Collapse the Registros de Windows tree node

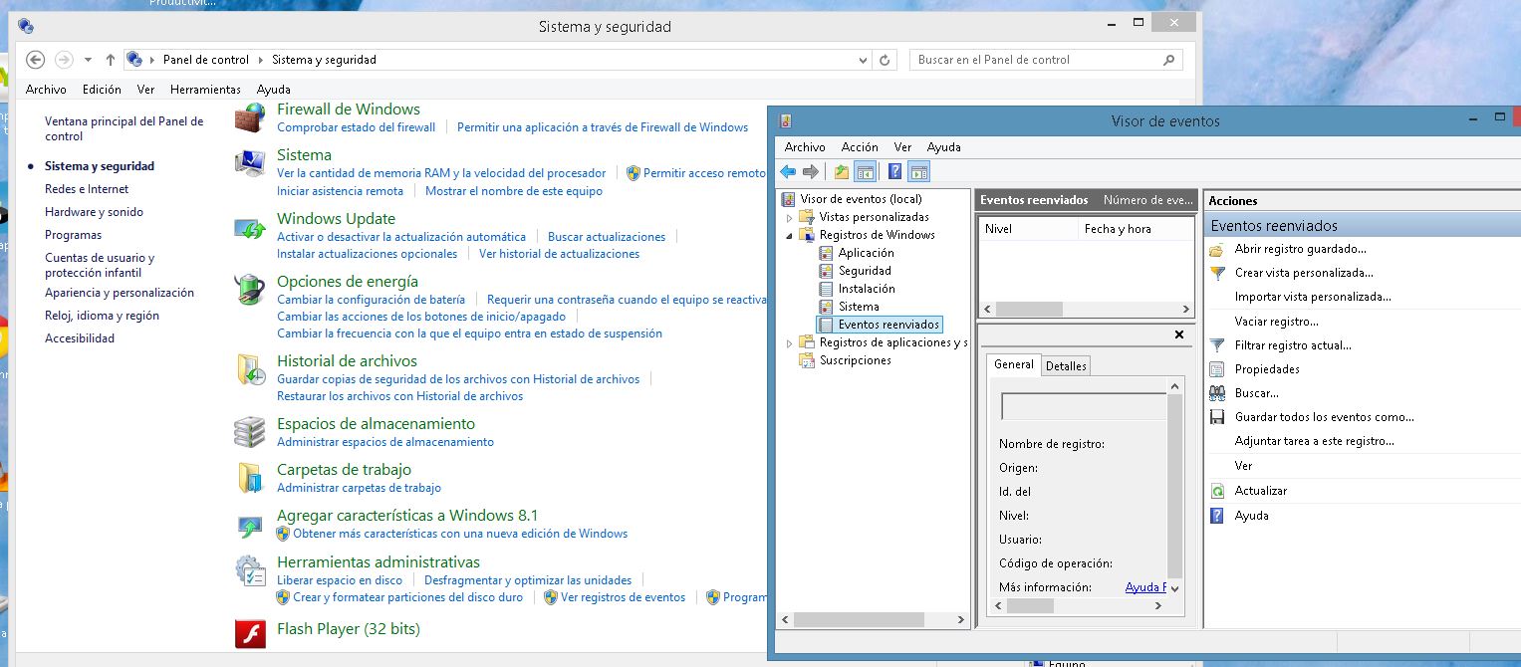click(x=791, y=236)
